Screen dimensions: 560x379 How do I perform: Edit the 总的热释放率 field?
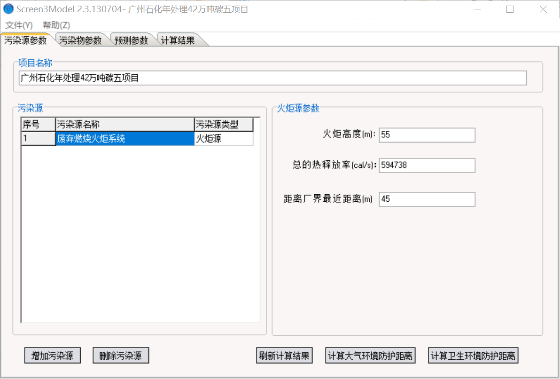(x=427, y=165)
